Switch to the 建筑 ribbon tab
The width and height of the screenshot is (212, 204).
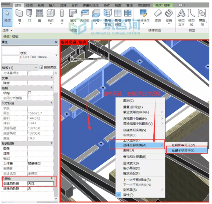(18, 5)
